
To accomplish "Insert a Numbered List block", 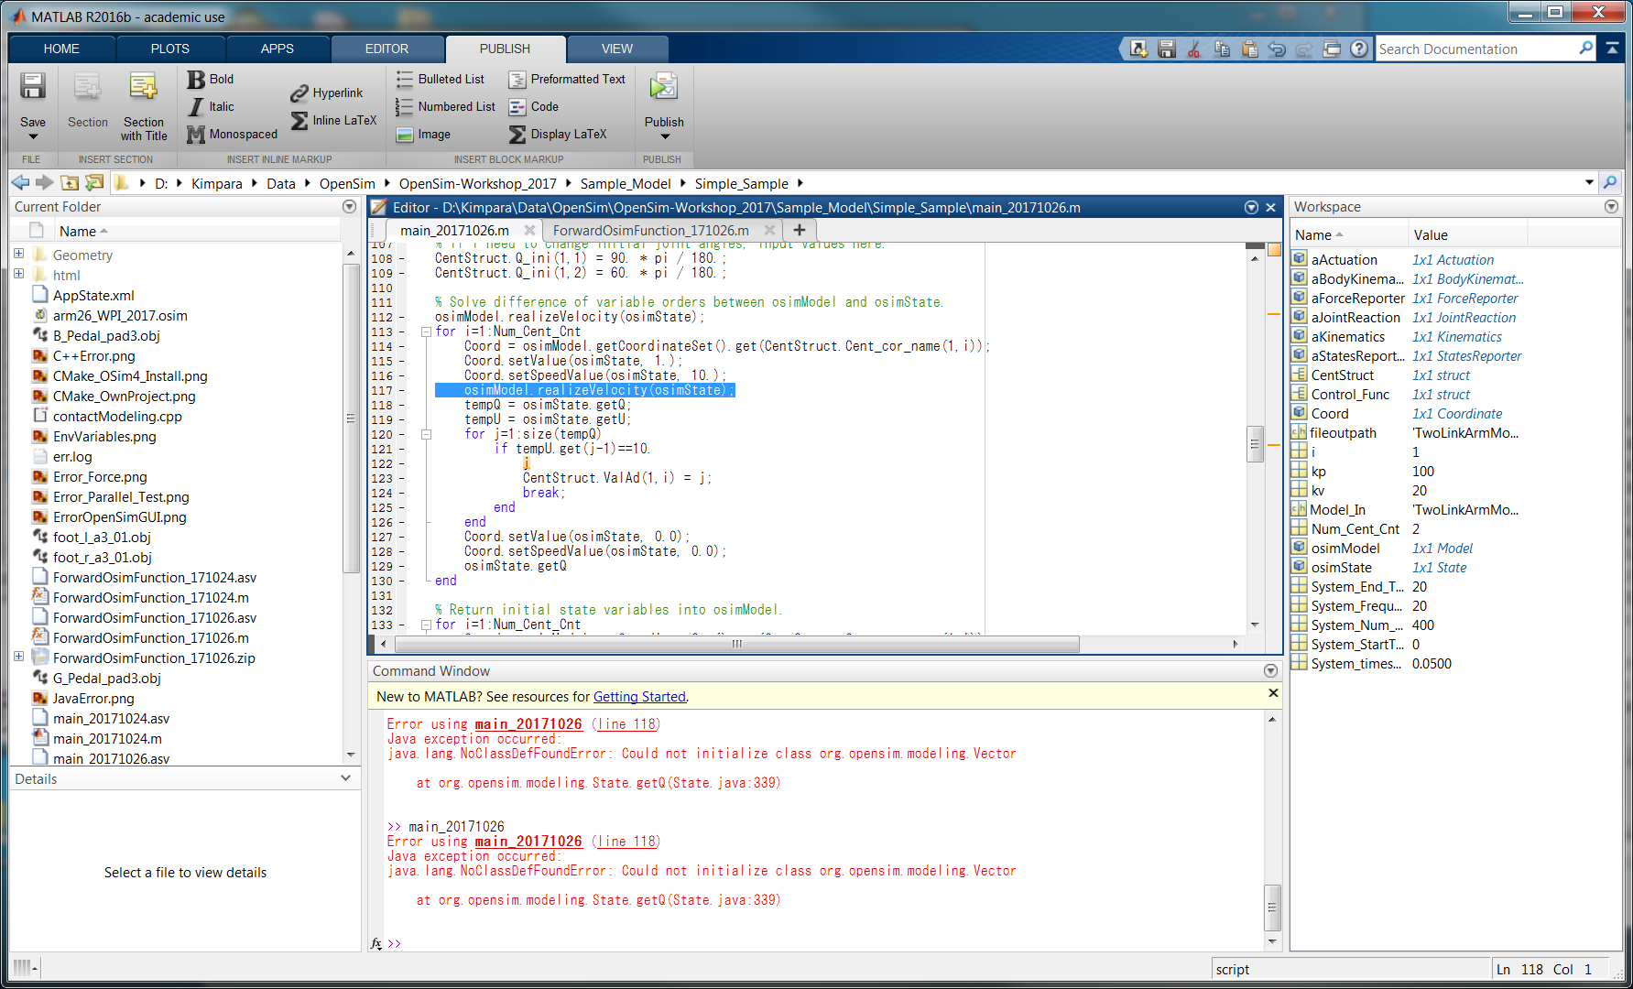I will (x=446, y=107).
